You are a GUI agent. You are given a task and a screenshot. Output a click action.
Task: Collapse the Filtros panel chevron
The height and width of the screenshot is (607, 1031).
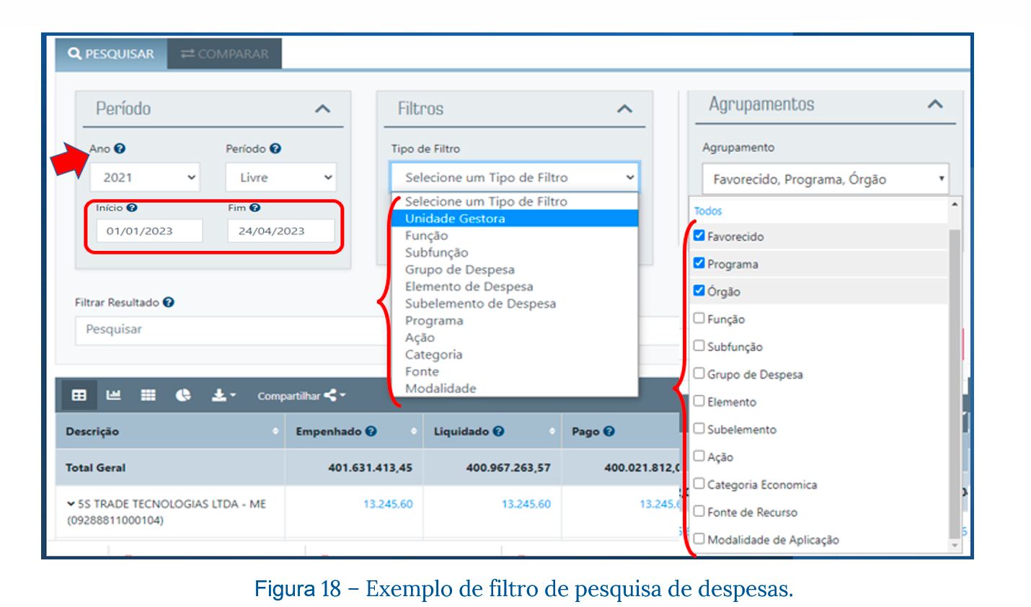coord(625,109)
